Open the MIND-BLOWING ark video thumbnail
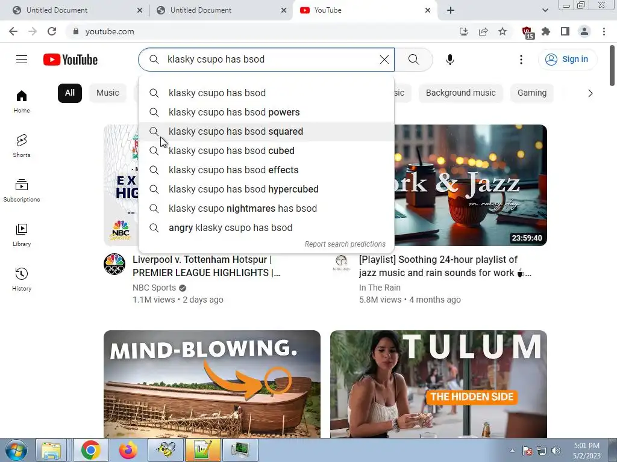 (x=212, y=384)
